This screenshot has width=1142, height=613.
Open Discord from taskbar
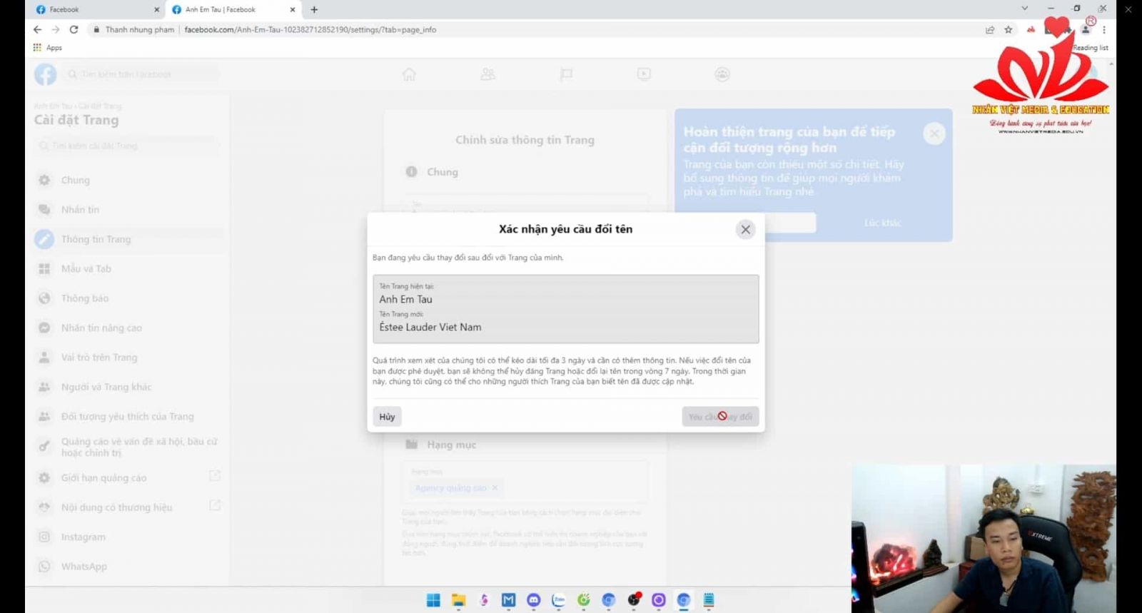[x=534, y=600]
